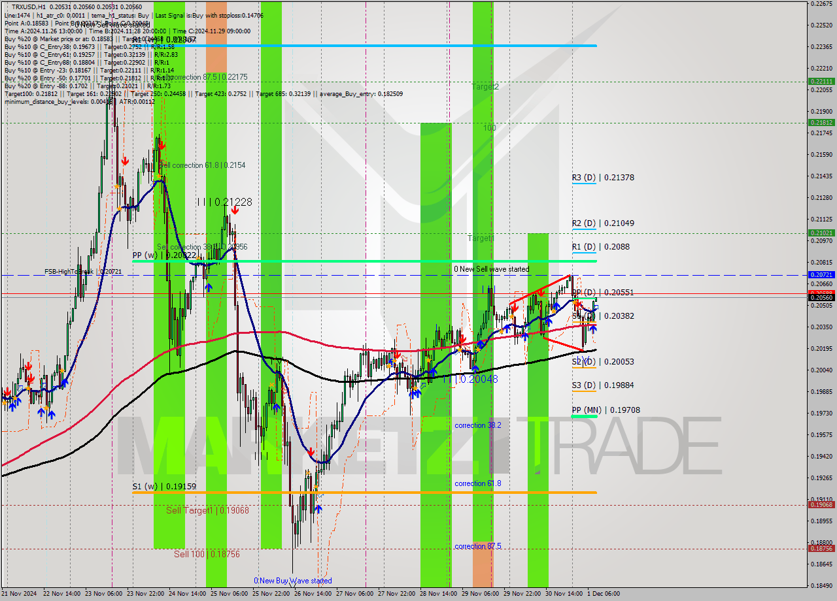This screenshot has height=601, width=837.
Task: Click the green 0.21812 price axis tag
Action: [x=822, y=122]
